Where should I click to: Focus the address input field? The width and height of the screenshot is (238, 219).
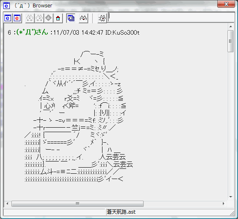pos(171,18)
